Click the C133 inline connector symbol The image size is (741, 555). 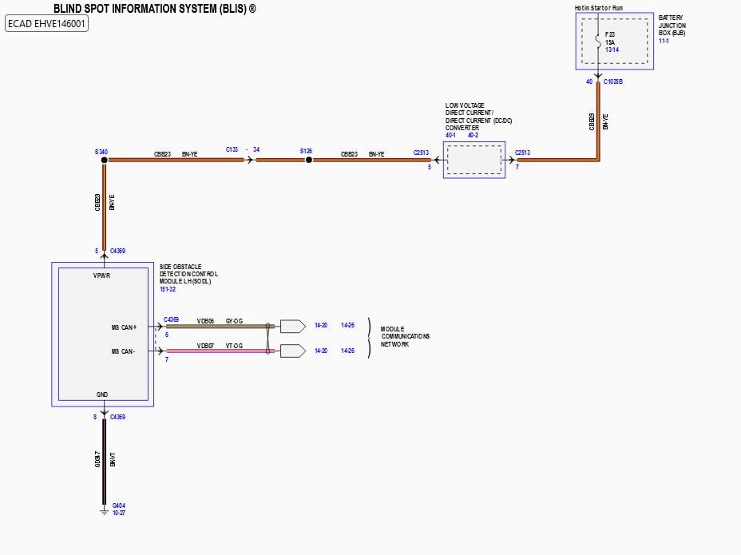point(249,160)
